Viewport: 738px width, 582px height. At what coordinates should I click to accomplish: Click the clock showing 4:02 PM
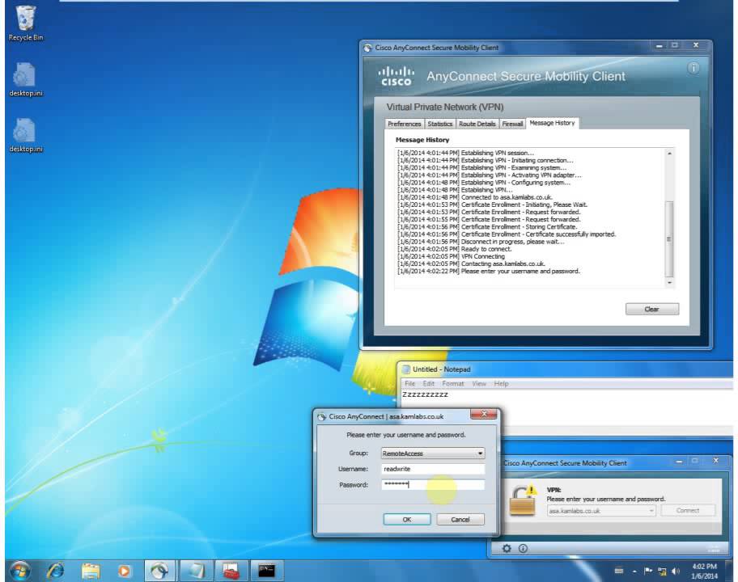[x=704, y=567]
